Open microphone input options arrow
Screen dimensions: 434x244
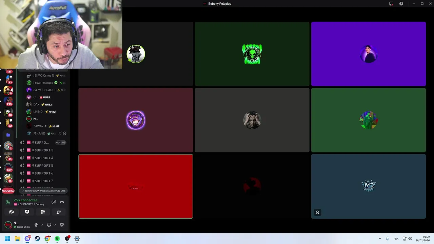coord(42,225)
